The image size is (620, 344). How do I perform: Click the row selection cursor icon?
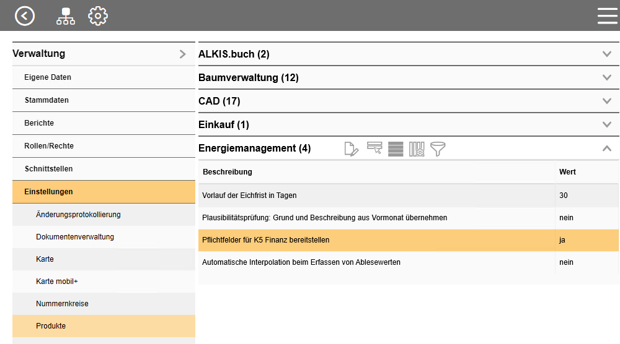(374, 148)
